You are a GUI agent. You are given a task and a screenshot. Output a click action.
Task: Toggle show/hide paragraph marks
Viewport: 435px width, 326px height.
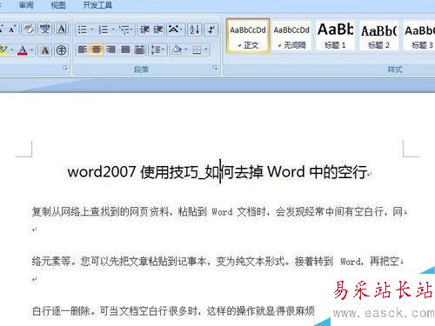point(211,30)
